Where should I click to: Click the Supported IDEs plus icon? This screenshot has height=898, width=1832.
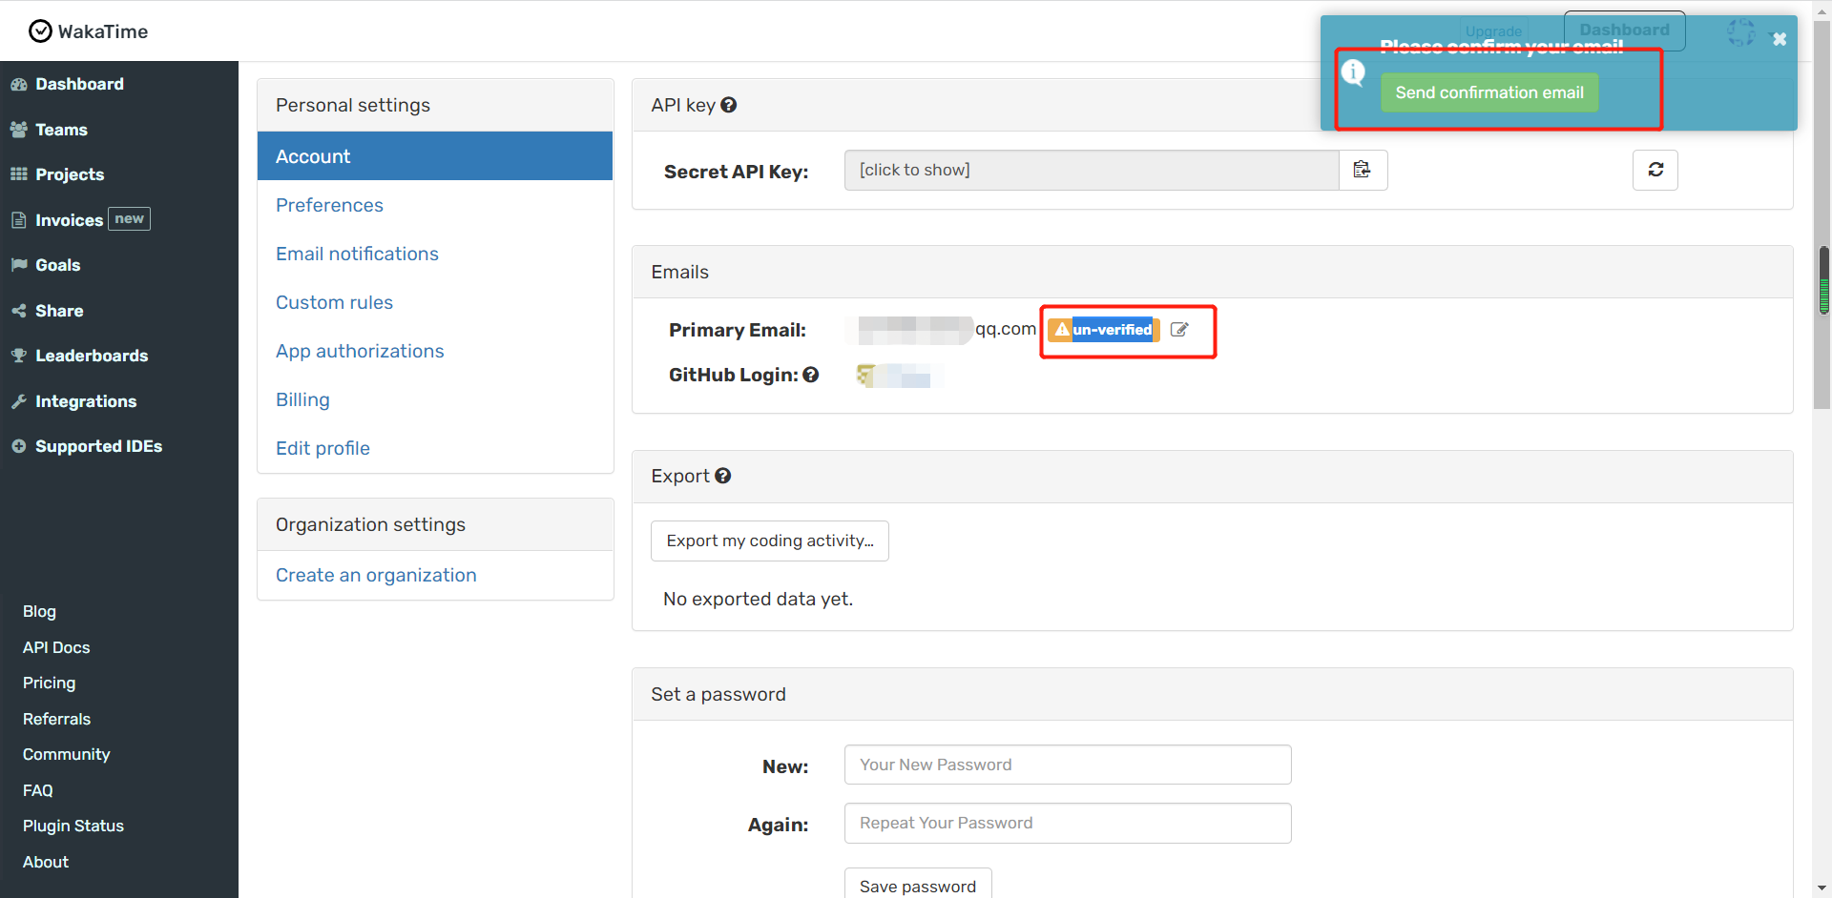tap(18, 446)
